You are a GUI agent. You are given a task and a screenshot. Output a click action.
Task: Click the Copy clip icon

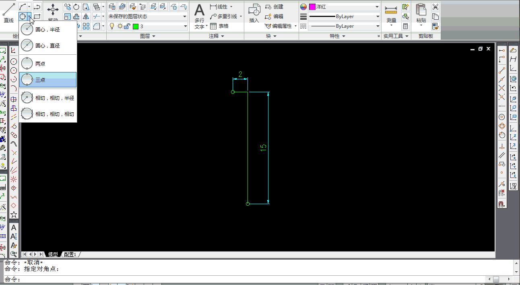(435, 17)
